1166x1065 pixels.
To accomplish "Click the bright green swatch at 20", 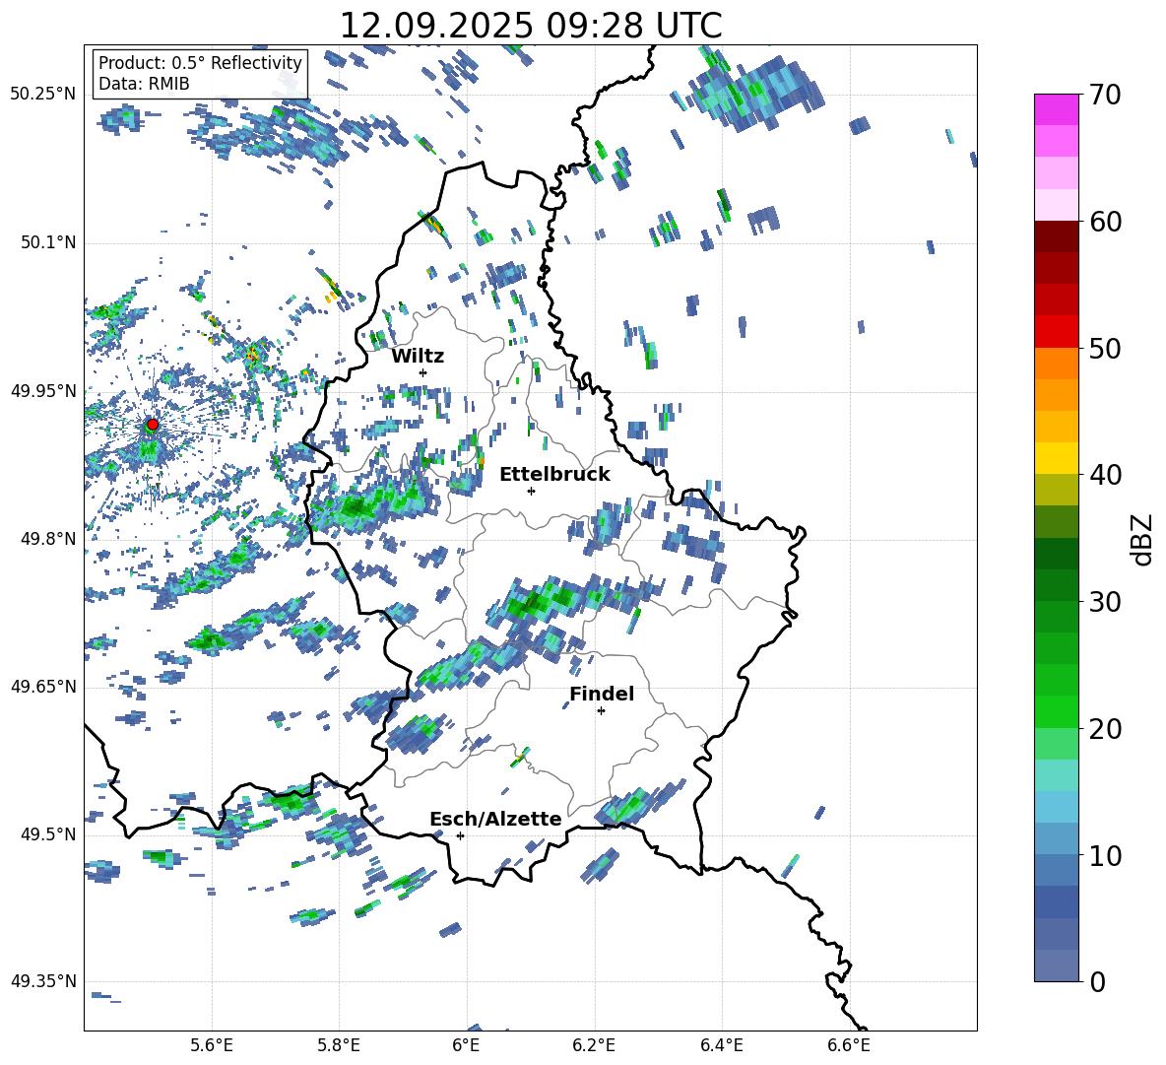I will click(x=1057, y=711).
